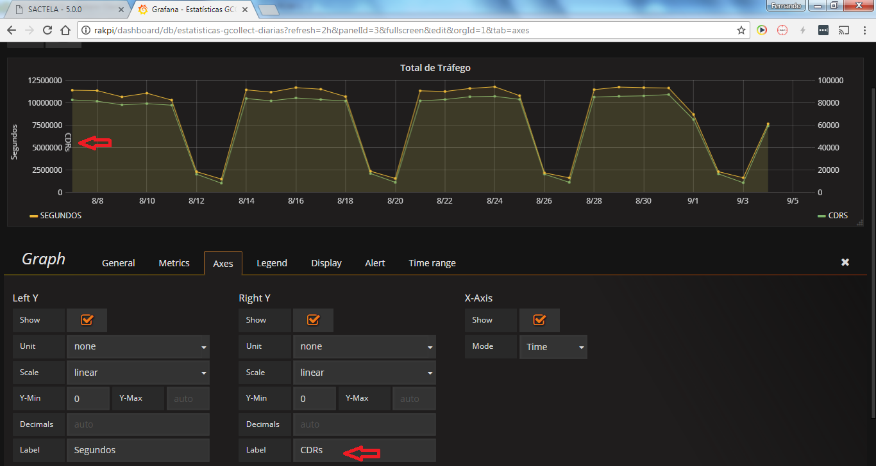This screenshot has height=466, width=876.
Task: Click the CDRS legend entry
Action: click(838, 216)
